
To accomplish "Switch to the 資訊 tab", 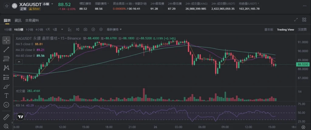I will tap(18, 20).
